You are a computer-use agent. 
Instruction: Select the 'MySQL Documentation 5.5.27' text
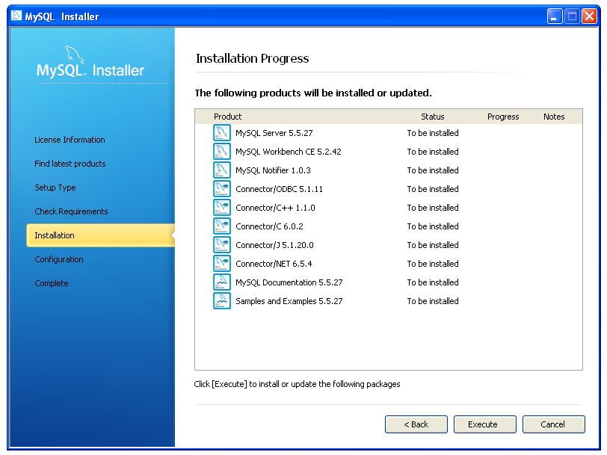(x=289, y=282)
